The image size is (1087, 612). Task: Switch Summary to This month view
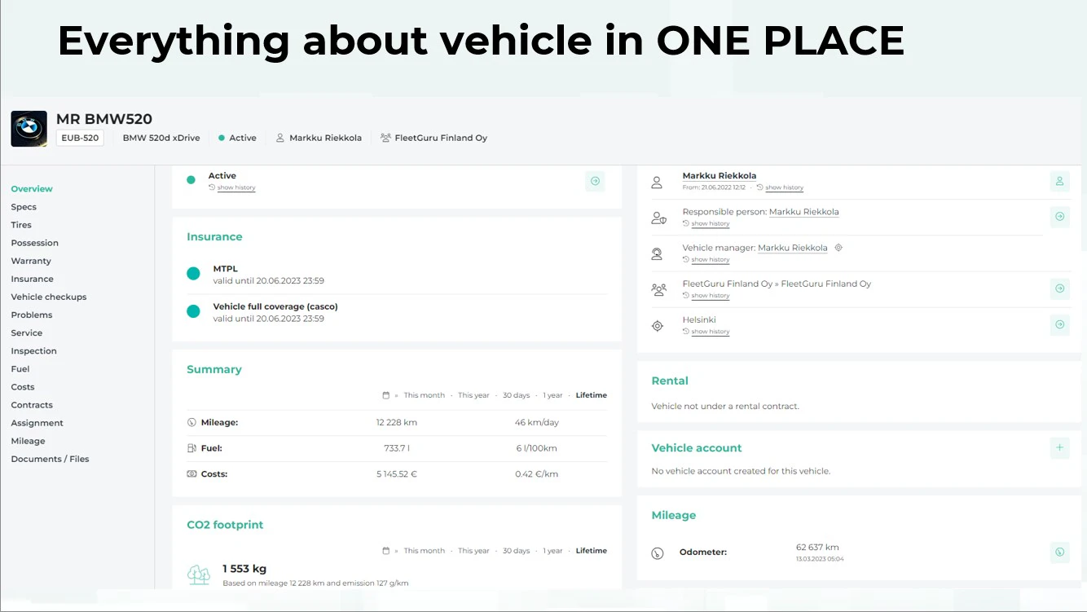[424, 394]
